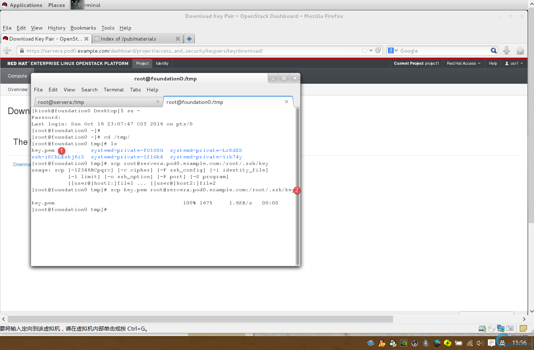Open the usr1 user account dropdown
Screen dimensions: 534x350
[514, 63]
